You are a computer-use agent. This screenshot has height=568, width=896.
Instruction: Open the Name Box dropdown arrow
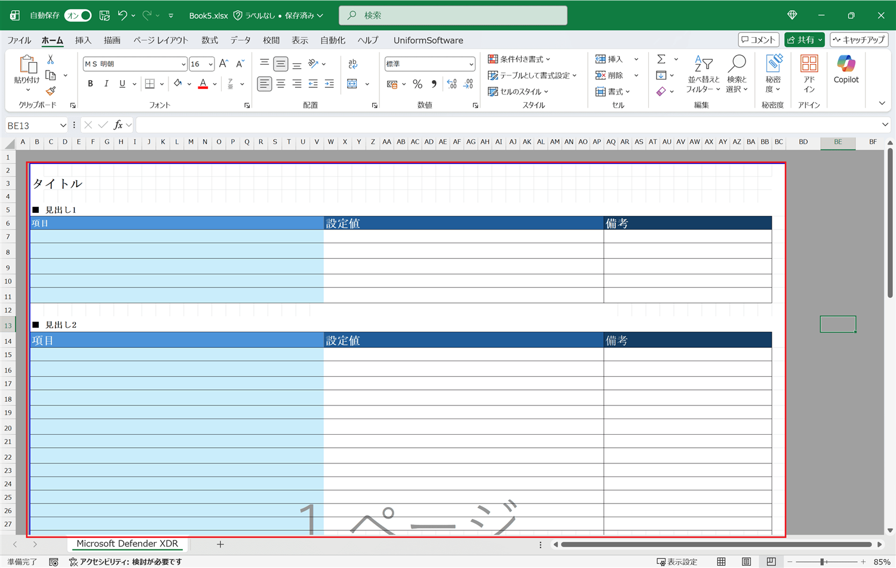[63, 126]
